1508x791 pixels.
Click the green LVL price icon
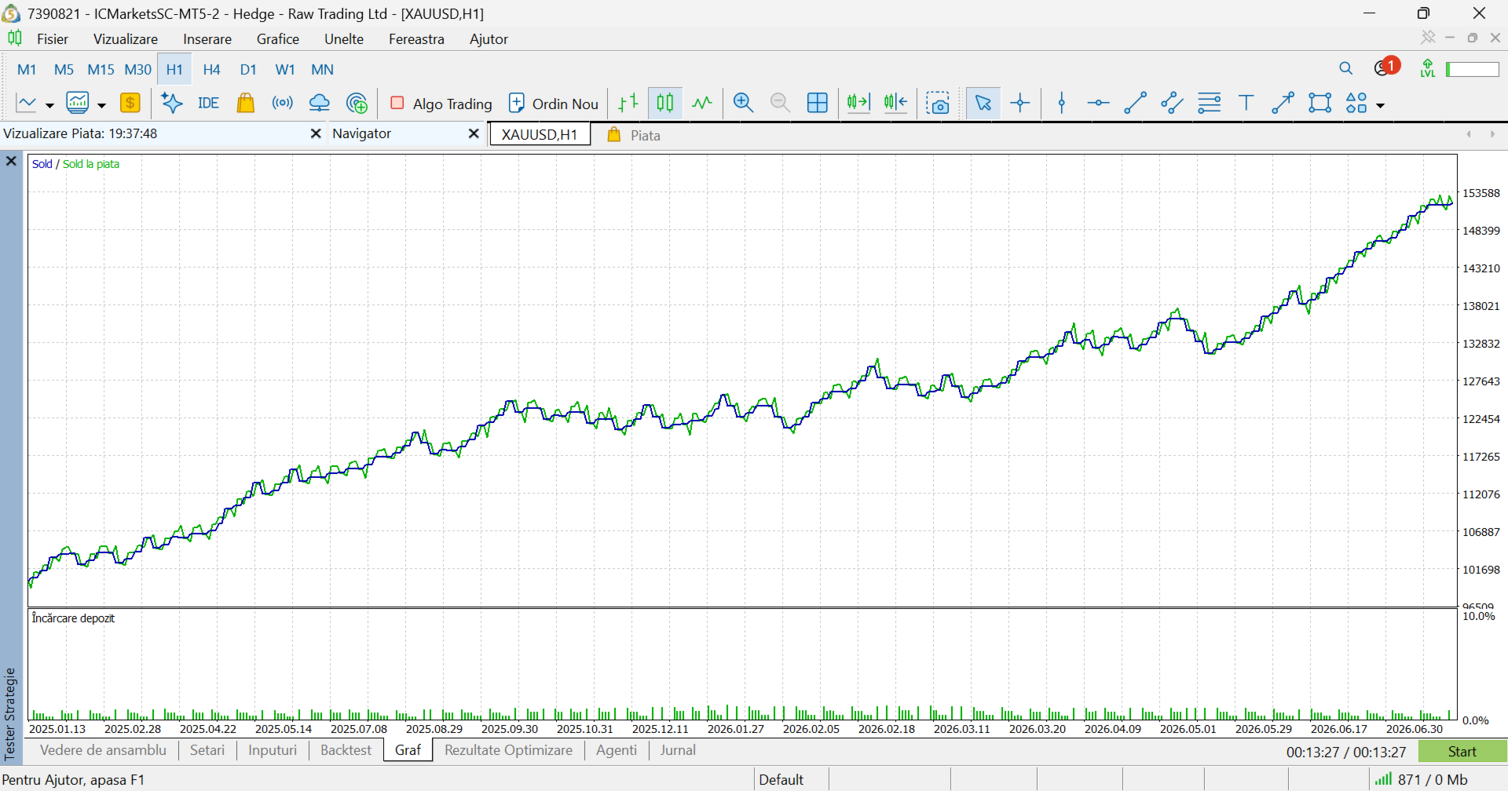click(x=1428, y=69)
